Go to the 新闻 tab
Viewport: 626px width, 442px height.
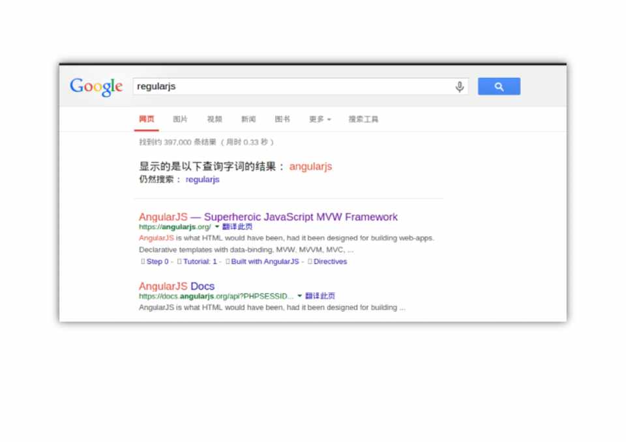(x=248, y=119)
